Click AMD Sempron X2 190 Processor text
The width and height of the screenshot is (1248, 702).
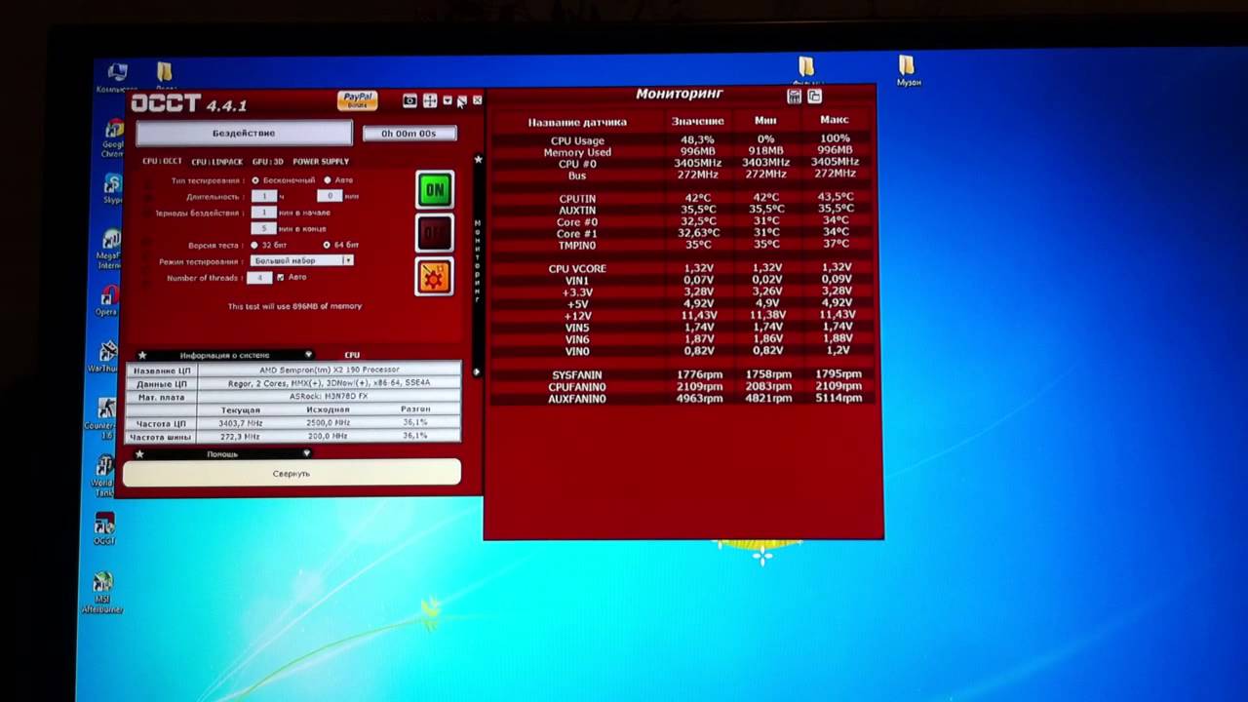(329, 370)
